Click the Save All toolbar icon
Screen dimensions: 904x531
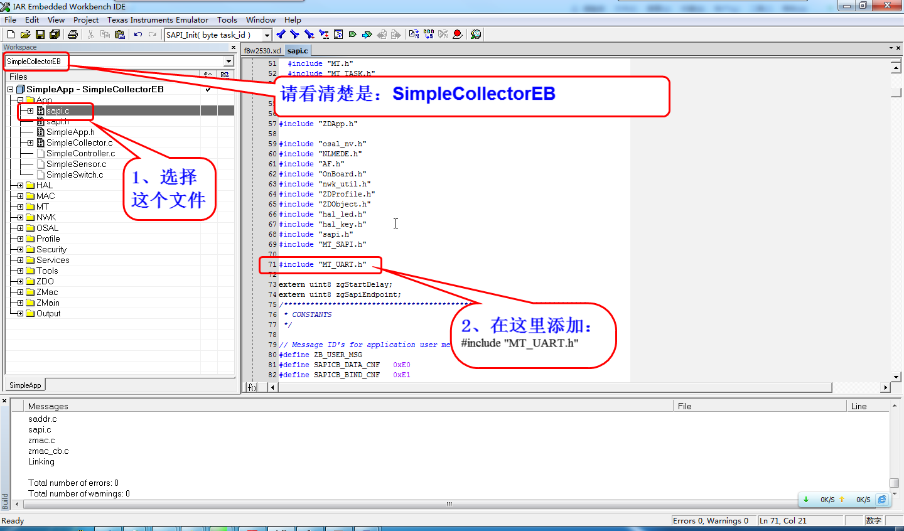pyautogui.click(x=55, y=35)
